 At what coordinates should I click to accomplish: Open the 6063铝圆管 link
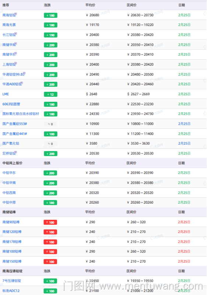tap(11, 104)
